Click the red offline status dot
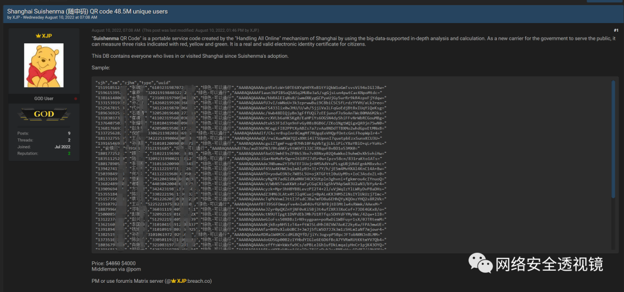The width and height of the screenshot is (624, 292). point(76,99)
